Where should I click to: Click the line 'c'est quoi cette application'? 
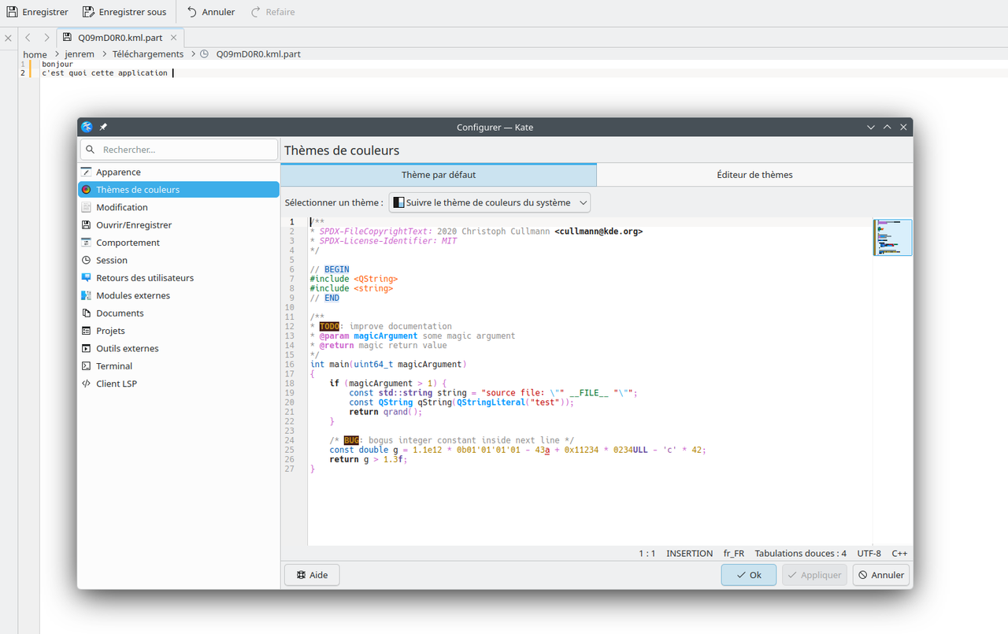[105, 73]
